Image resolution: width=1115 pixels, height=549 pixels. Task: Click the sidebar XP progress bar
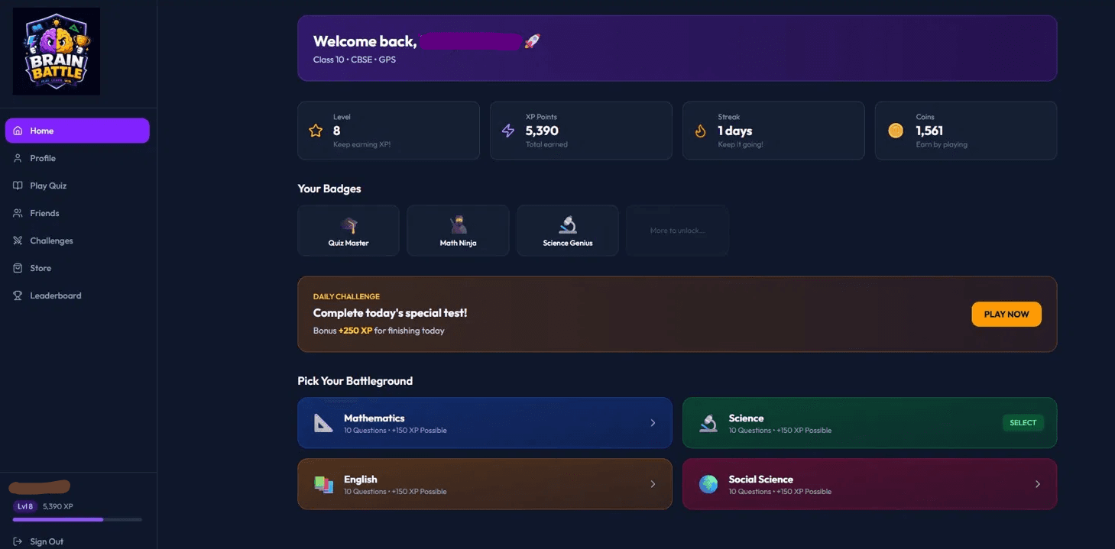coord(77,519)
